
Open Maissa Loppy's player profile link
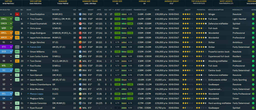pos(37,94)
